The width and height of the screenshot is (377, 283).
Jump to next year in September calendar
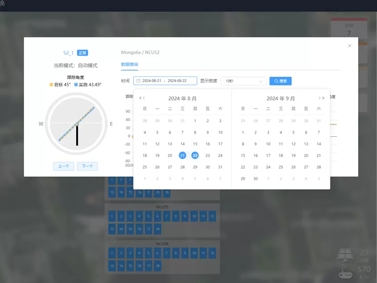pyautogui.click(x=323, y=98)
